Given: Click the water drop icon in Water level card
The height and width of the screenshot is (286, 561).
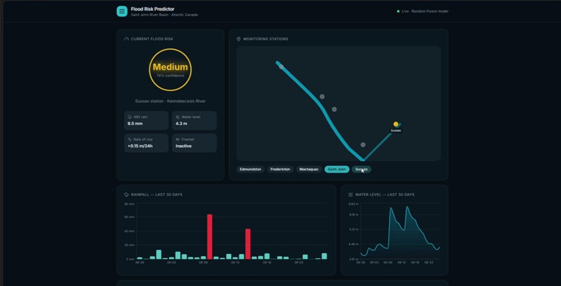Looking at the screenshot, I should pyautogui.click(x=177, y=117).
